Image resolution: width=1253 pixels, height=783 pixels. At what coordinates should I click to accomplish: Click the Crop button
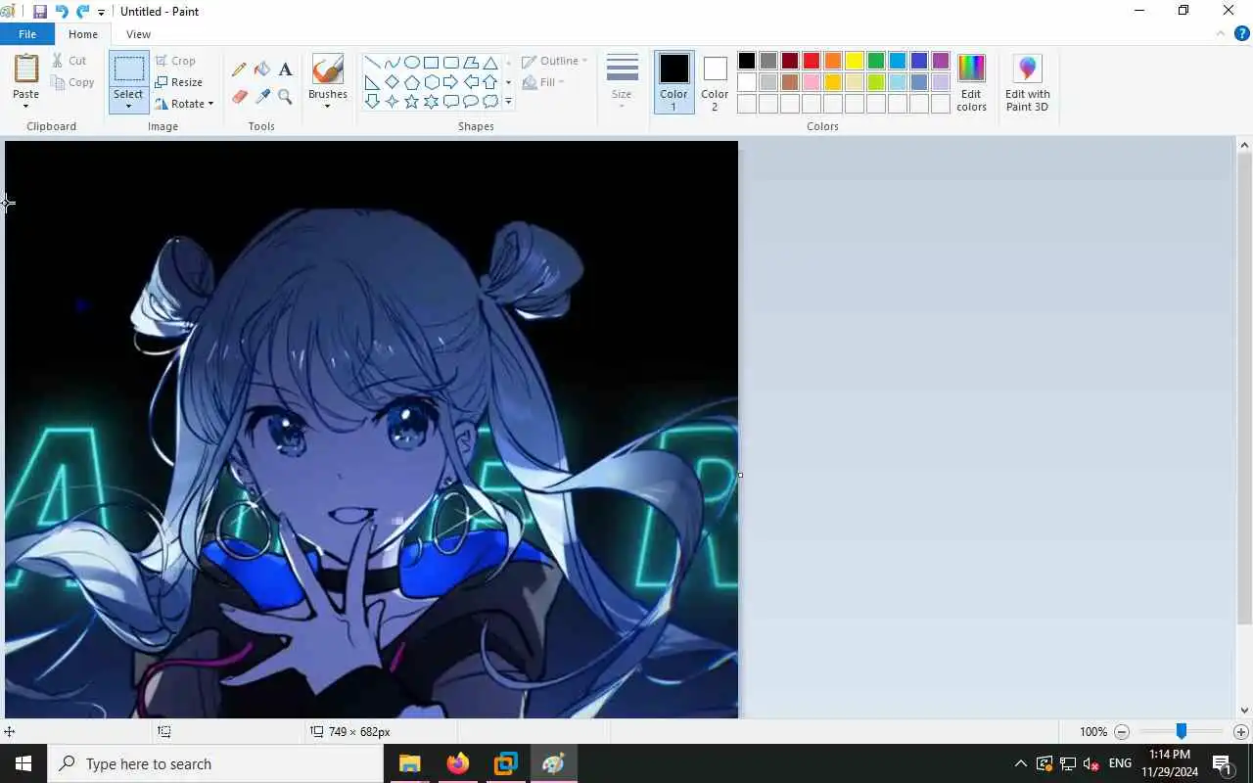point(176,61)
